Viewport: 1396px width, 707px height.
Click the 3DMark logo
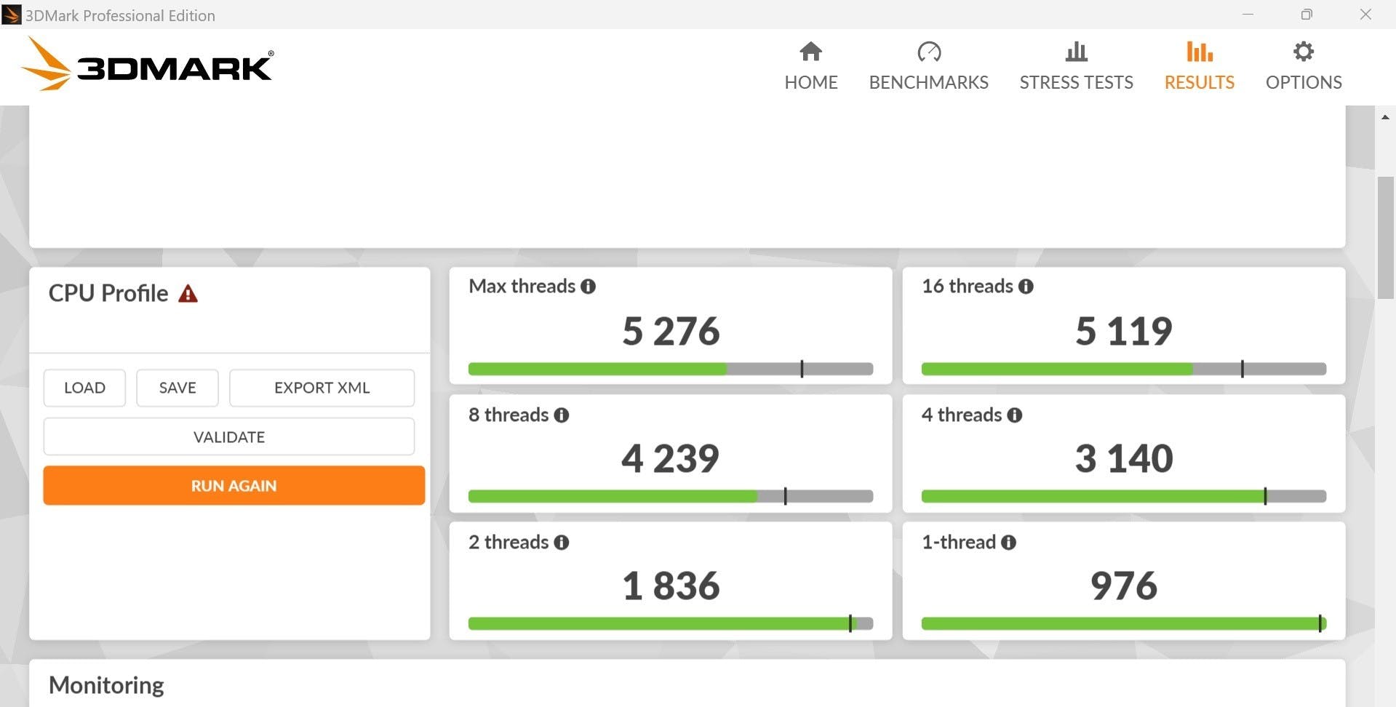[148, 65]
